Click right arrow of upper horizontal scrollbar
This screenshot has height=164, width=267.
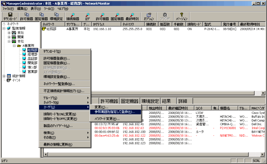pos(263,93)
